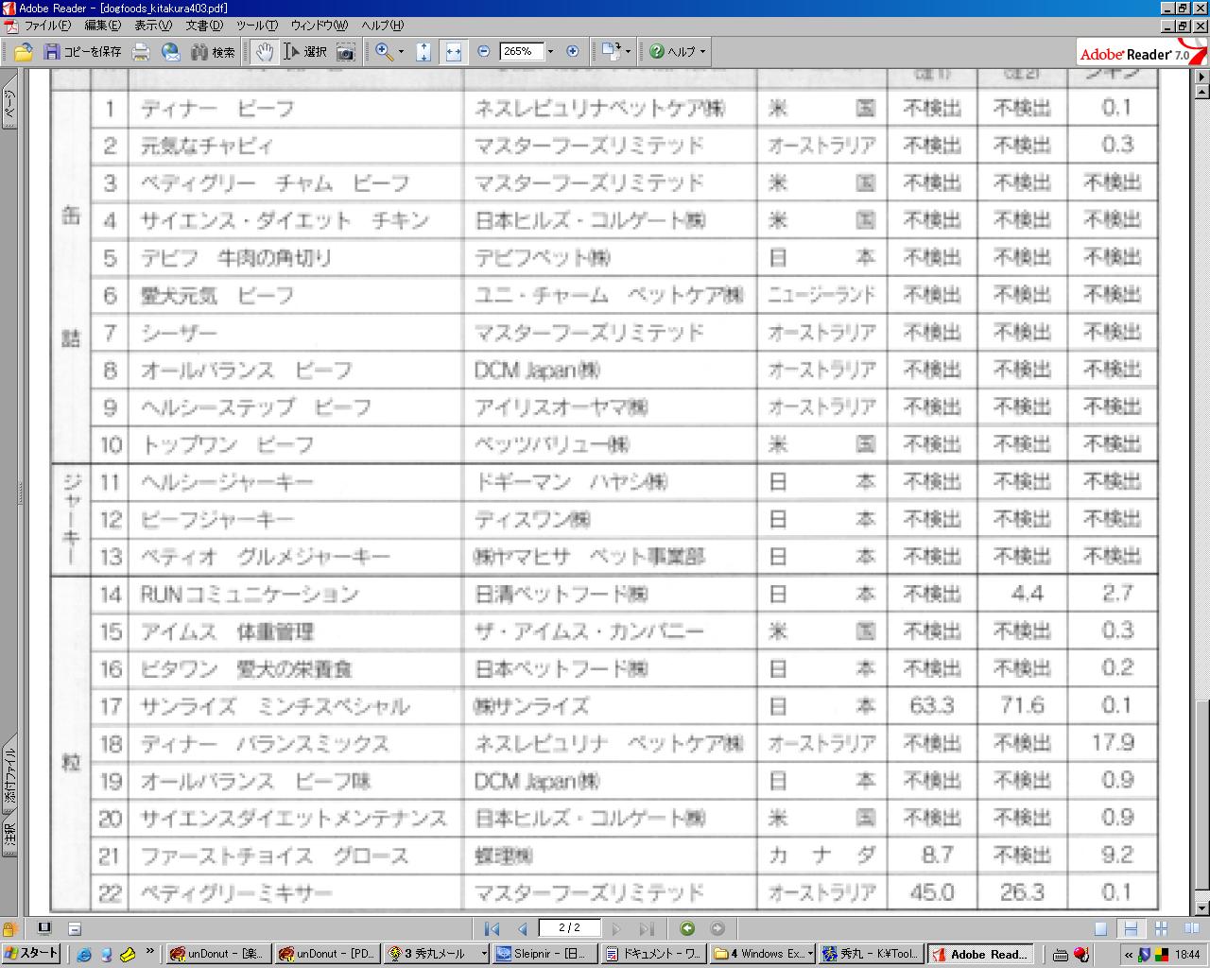Click the Save a Copy button
Image resolution: width=1210 pixels, height=968 pixels.
(83, 52)
